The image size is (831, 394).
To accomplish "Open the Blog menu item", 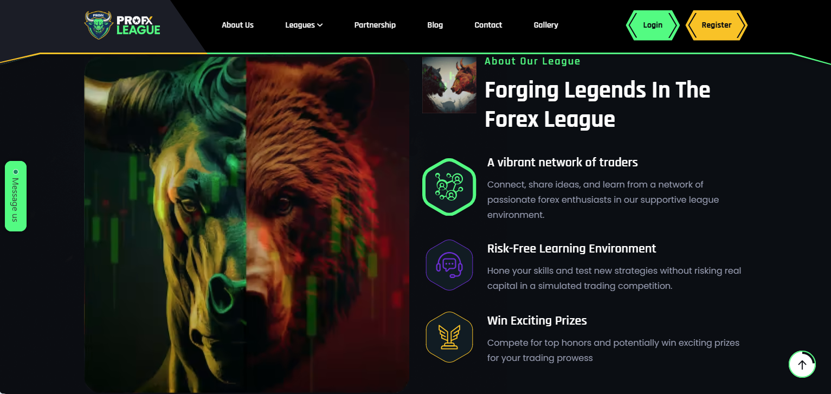I will [435, 25].
